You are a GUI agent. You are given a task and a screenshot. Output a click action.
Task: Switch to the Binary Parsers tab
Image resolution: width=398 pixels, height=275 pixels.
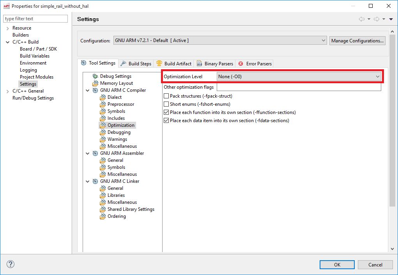[x=214, y=63]
